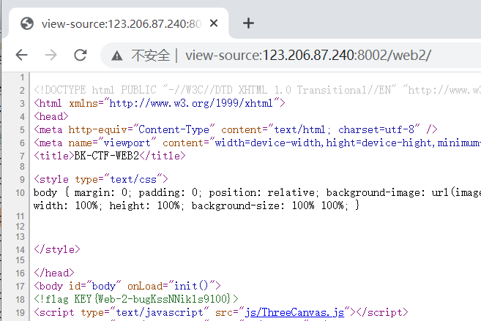Click the body onLoad="init()" line
The image size is (481, 321).
(127, 286)
